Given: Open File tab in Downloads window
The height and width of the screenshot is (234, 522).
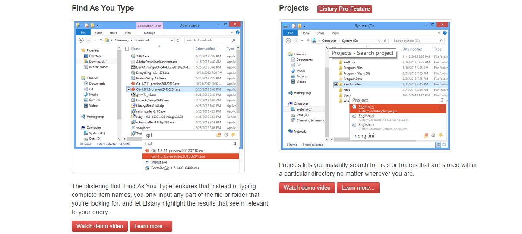Looking at the screenshot, I should 83,32.
